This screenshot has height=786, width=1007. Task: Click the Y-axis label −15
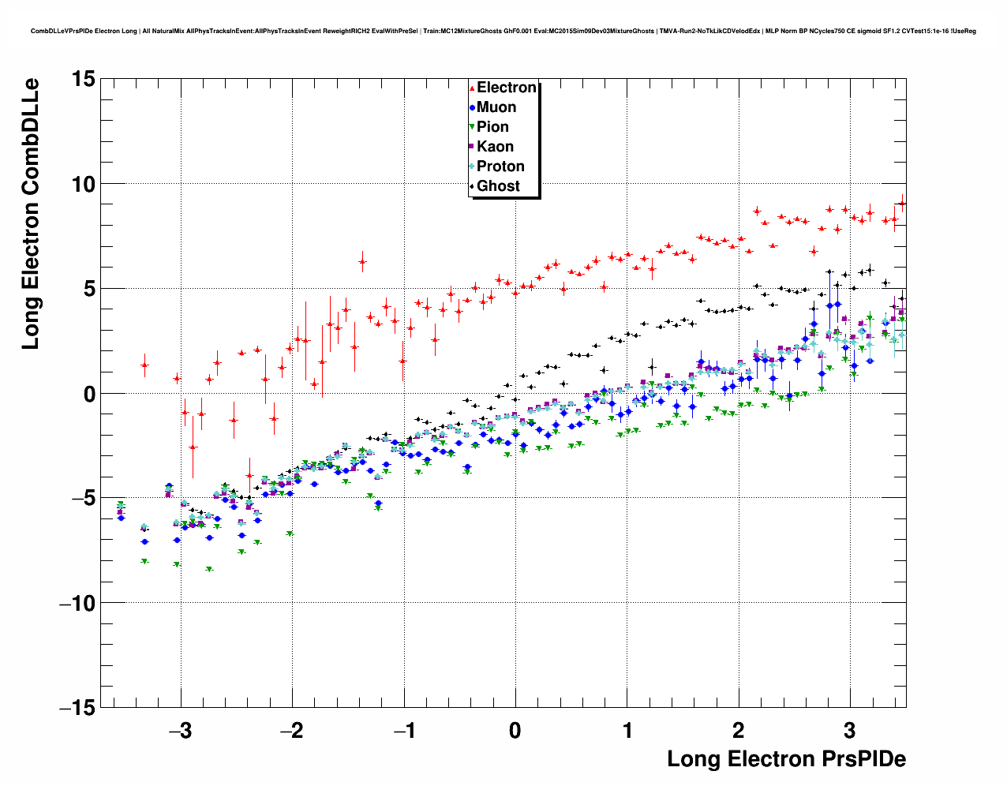pos(78,708)
